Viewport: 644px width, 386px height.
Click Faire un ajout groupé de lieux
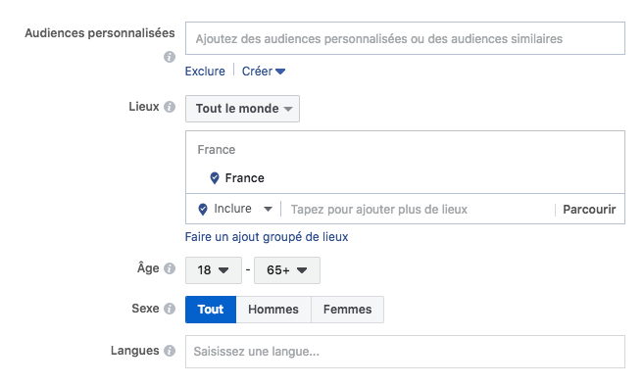267,237
